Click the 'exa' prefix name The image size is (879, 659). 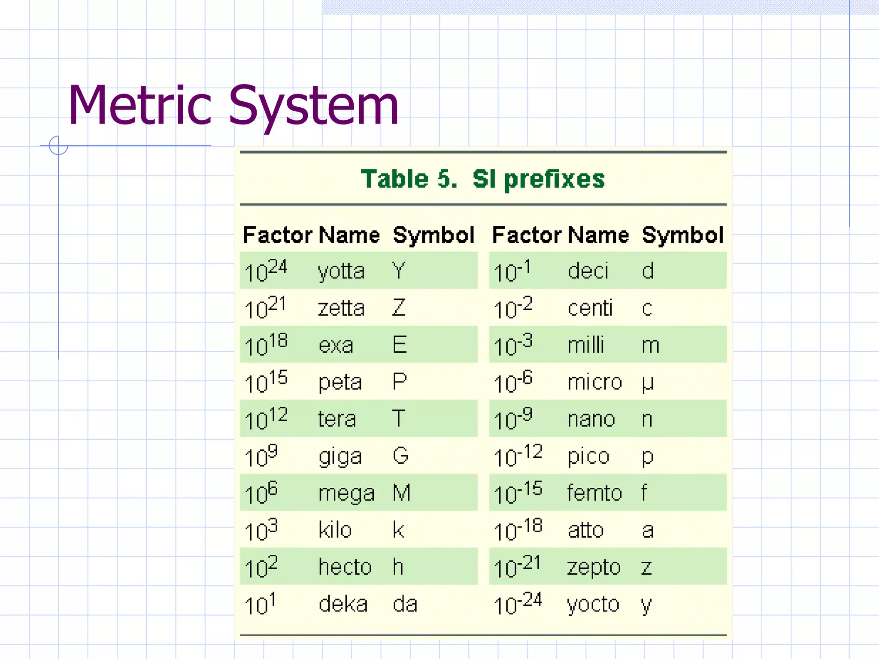[x=336, y=345]
